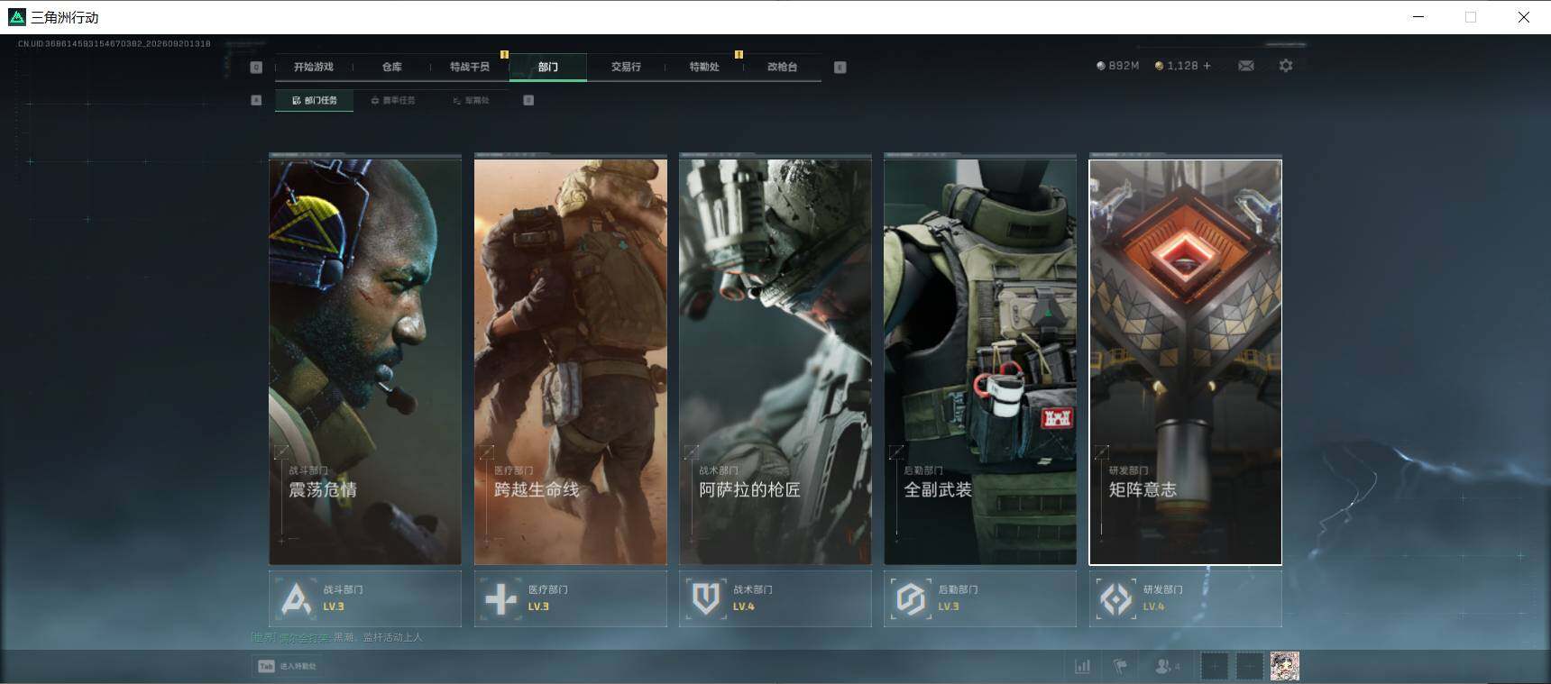Select the 部门 tab
The width and height of the screenshot is (1551, 684).
click(x=548, y=67)
